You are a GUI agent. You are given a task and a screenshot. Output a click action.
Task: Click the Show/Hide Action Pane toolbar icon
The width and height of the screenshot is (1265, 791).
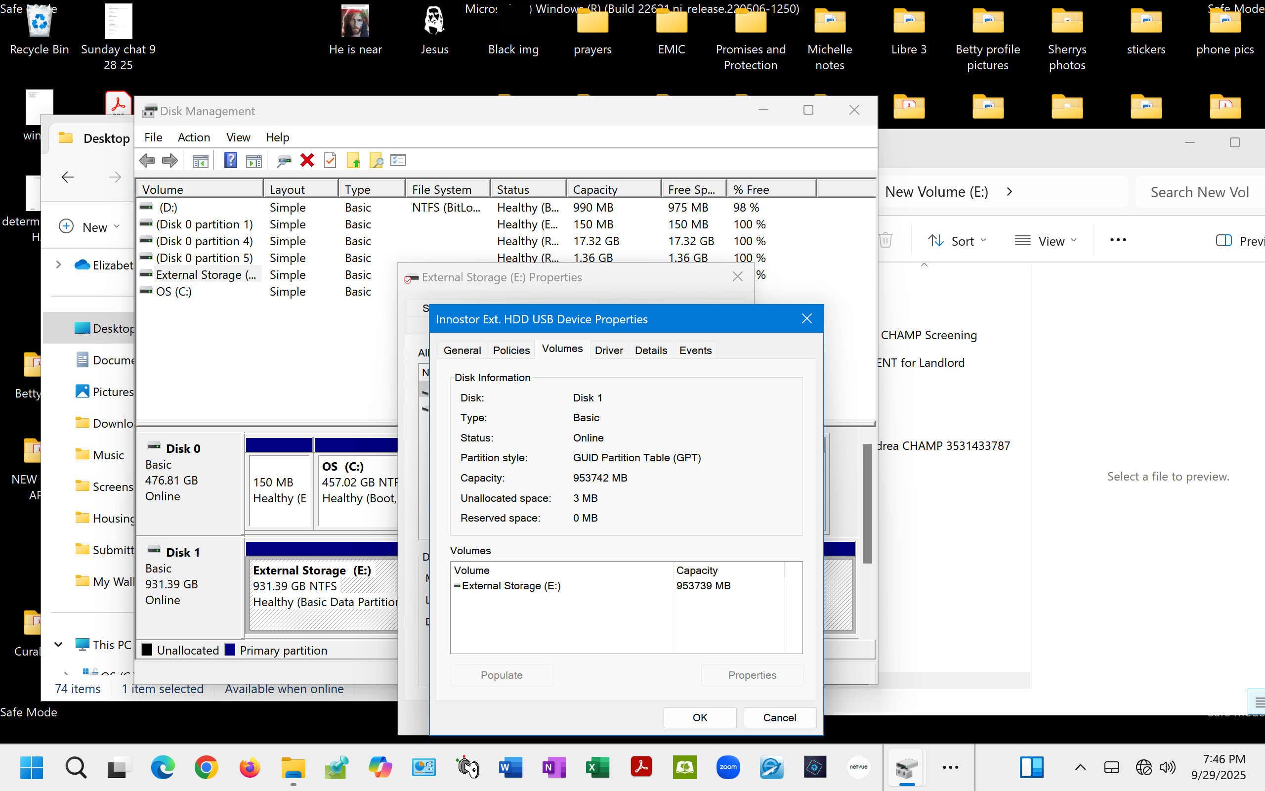coord(253,160)
